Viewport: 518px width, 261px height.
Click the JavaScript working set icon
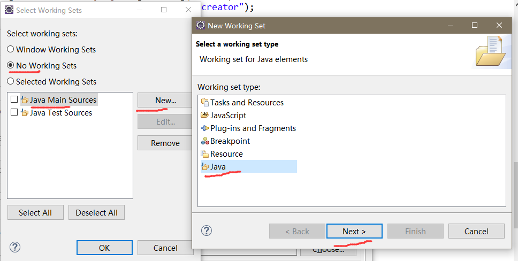coord(205,116)
